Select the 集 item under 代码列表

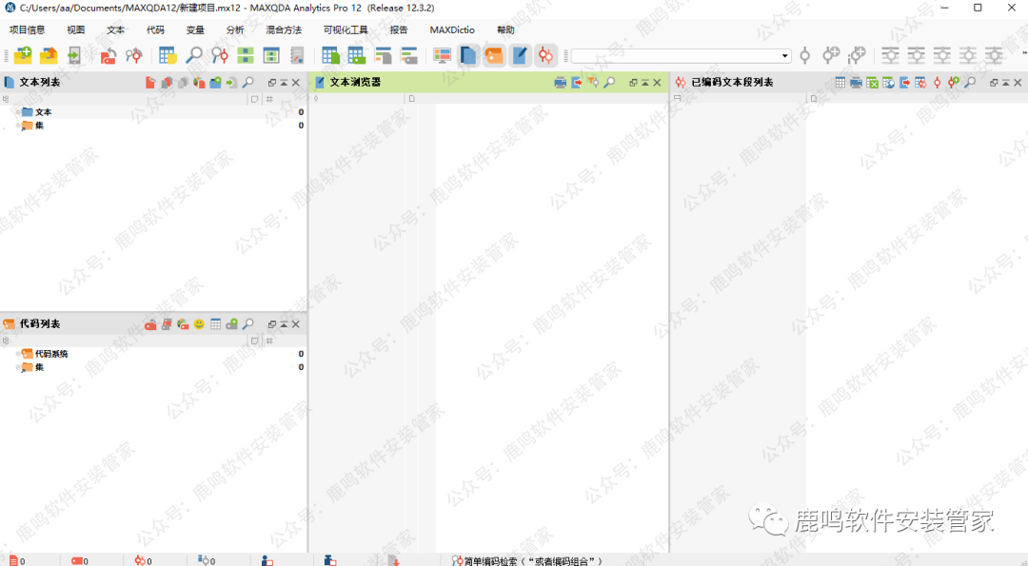pyautogui.click(x=39, y=367)
